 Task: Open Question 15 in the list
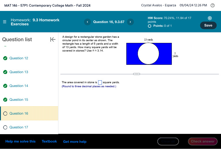tap(19, 100)
